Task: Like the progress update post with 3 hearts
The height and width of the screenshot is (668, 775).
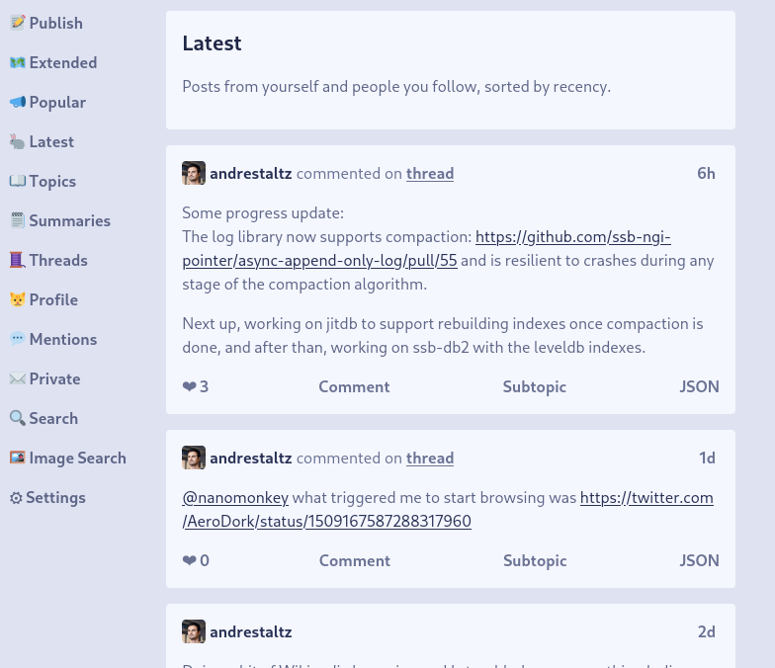Action: coord(196,386)
